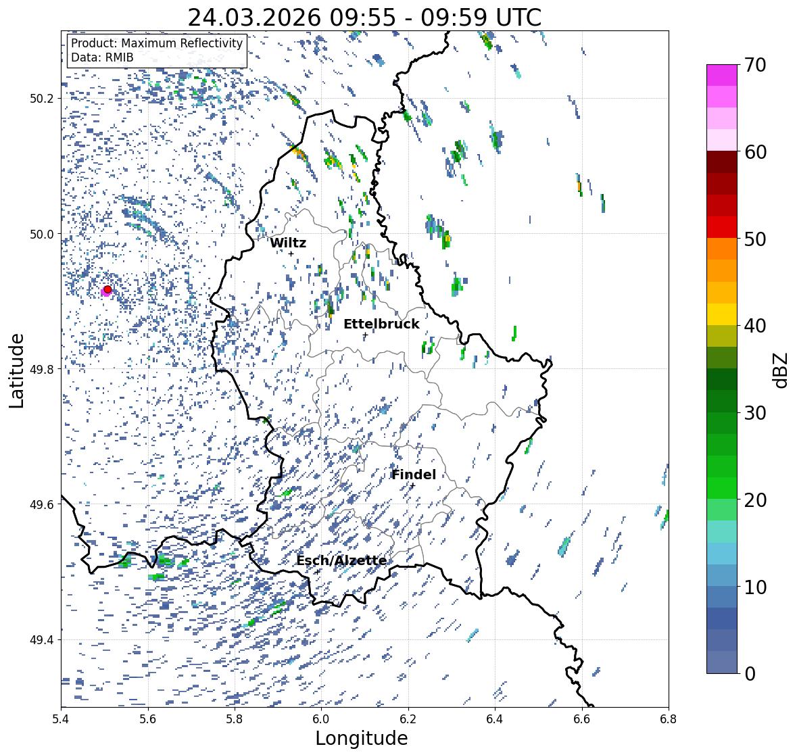Click the Wiltz city label
Screen dimensions: 797x755
click(x=288, y=243)
